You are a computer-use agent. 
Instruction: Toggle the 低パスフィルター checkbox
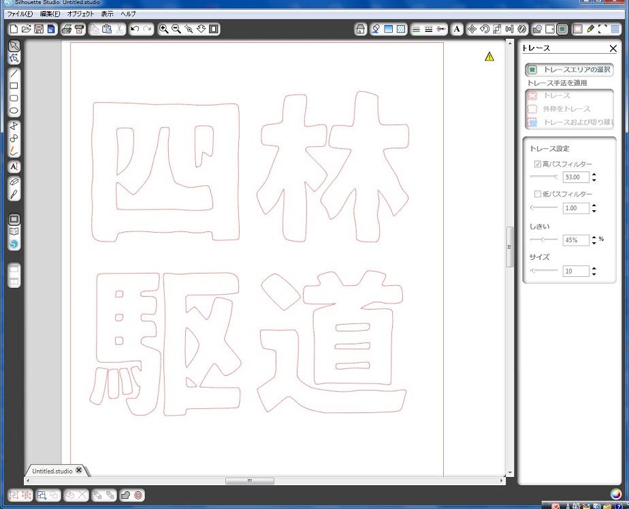[538, 194]
